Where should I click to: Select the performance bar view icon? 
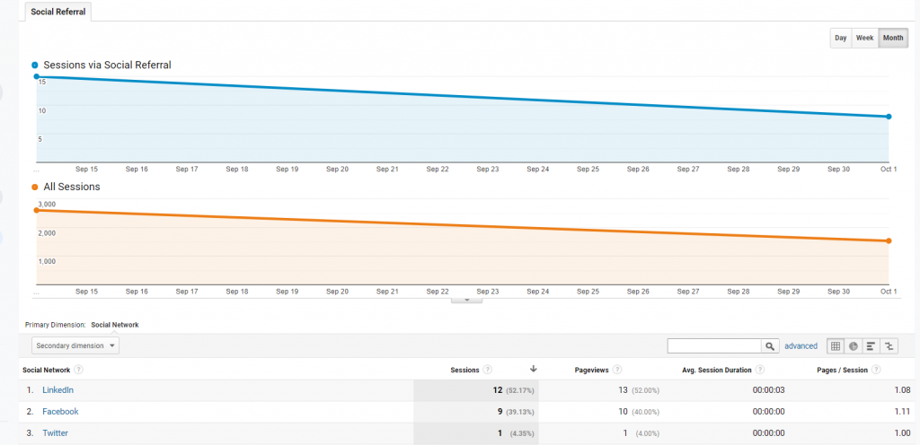click(x=871, y=346)
